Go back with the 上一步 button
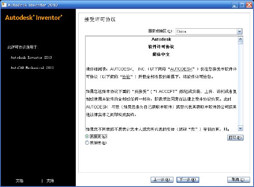The image size is (254, 187). pos(162,179)
